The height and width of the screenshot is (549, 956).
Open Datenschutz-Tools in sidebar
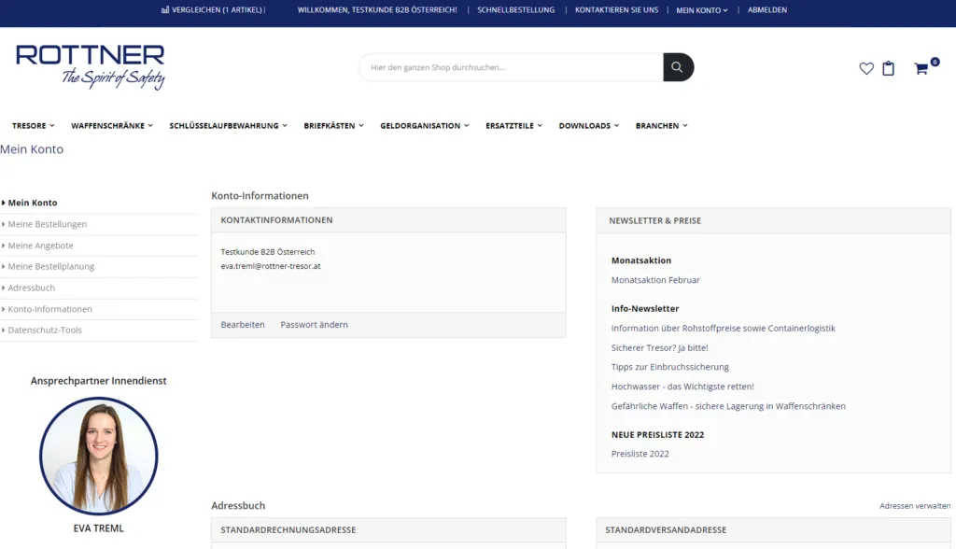pyautogui.click(x=45, y=330)
